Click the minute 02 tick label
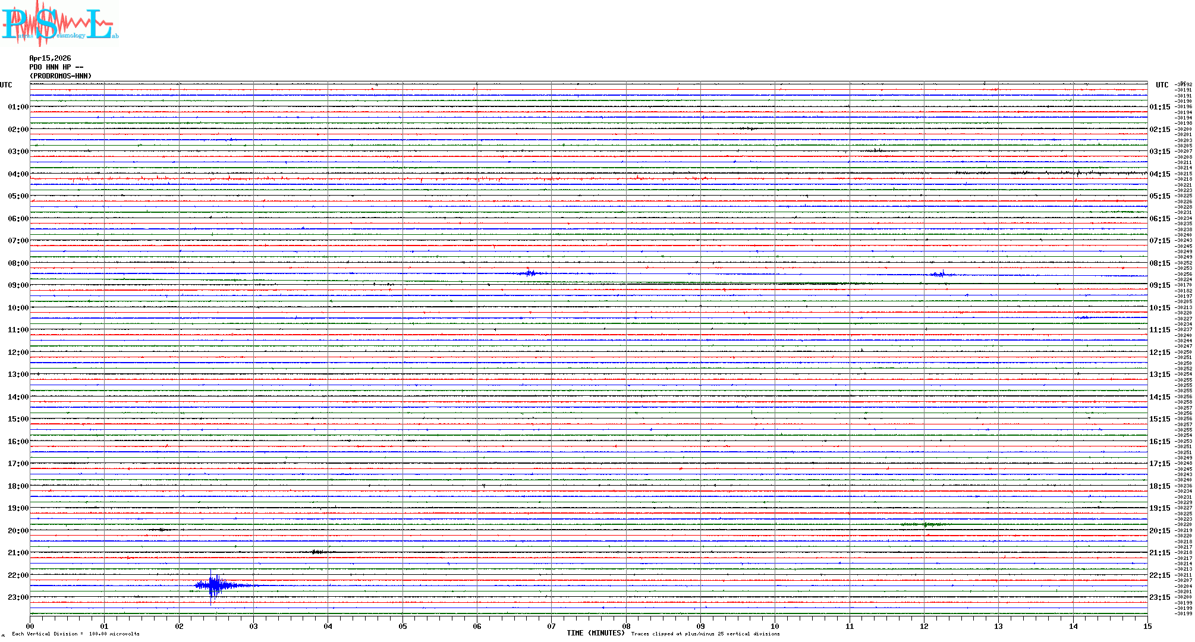 179,626
